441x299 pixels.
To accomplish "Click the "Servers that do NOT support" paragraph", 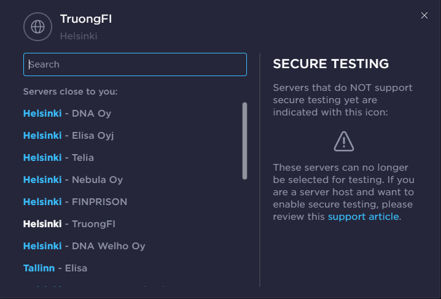I will pos(343,100).
